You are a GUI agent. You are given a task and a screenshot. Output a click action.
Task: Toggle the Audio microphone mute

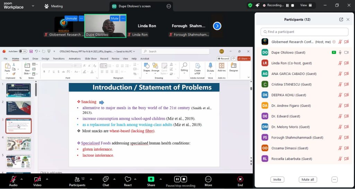point(13,179)
